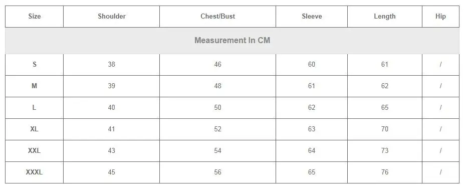The height and width of the screenshot is (189, 467).
Task: Select chest value 56 for XXXL
Action: 217,172
